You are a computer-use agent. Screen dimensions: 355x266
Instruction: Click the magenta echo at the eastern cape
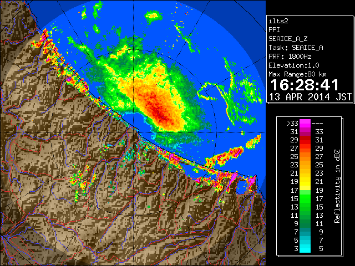pyautogui.click(x=251, y=182)
